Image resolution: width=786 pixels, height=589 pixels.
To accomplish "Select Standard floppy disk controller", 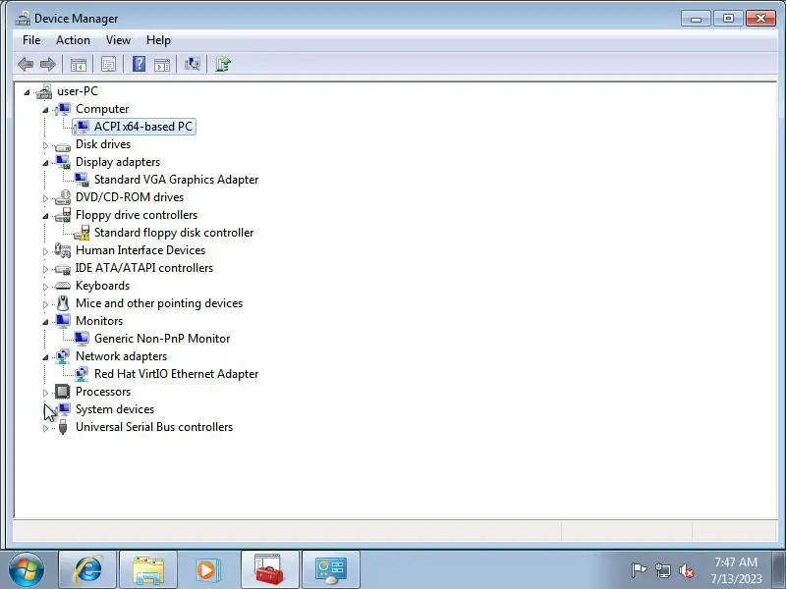I will [174, 233].
